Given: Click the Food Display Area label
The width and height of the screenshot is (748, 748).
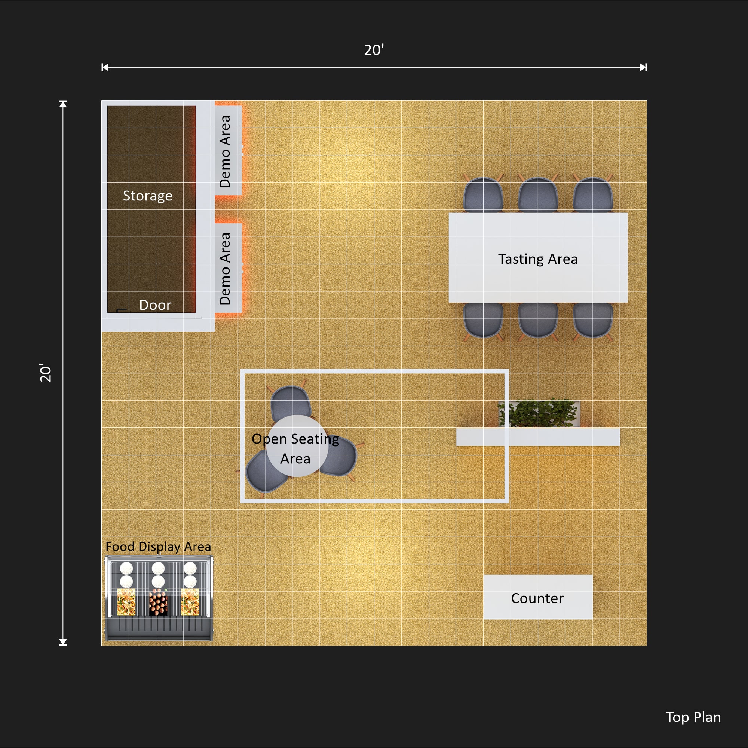Looking at the screenshot, I should pos(158,546).
